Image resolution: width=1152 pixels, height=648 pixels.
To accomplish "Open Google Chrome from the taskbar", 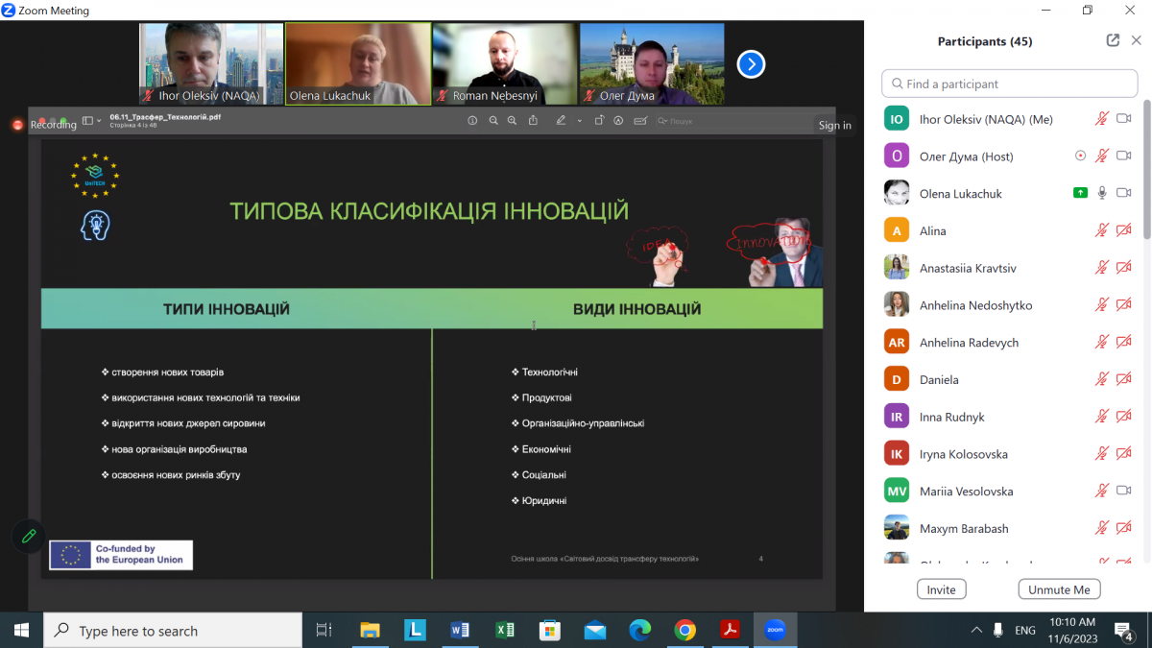I will point(684,631).
